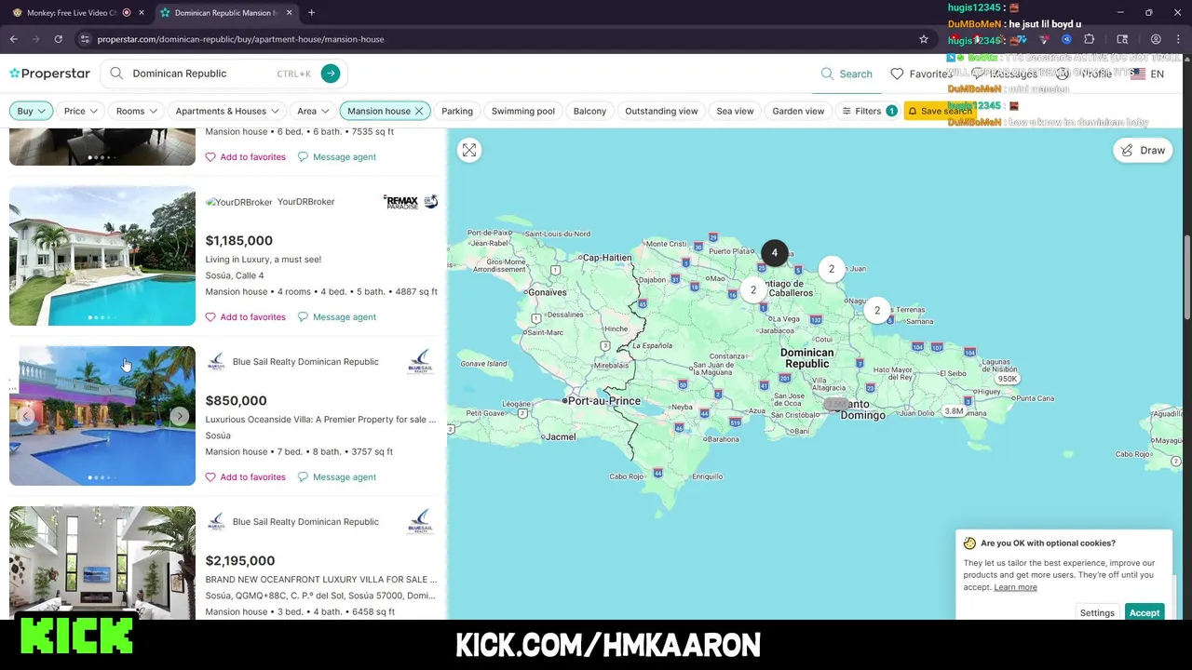Open the Price dropdown
The width and height of the screenshot is (1192, 670).
pyautogui.click(x=81, y=111)
